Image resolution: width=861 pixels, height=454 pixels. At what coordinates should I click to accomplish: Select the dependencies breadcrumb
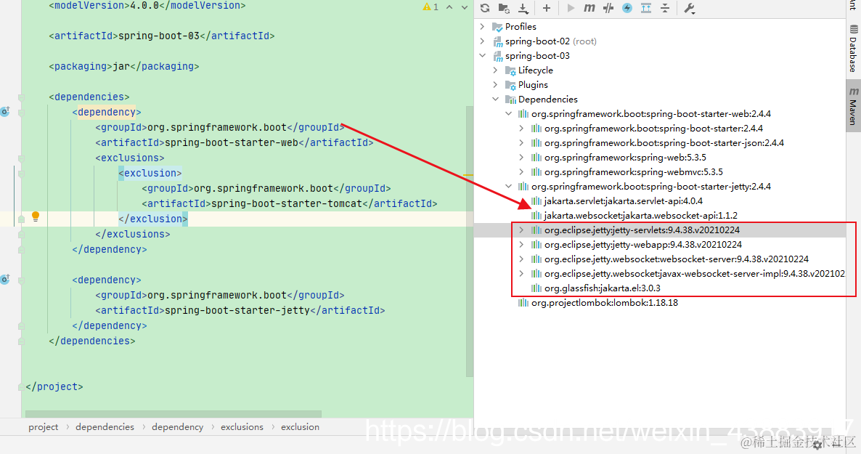105,427
